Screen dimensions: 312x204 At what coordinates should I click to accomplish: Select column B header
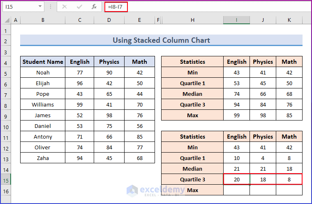coord(42,20)
